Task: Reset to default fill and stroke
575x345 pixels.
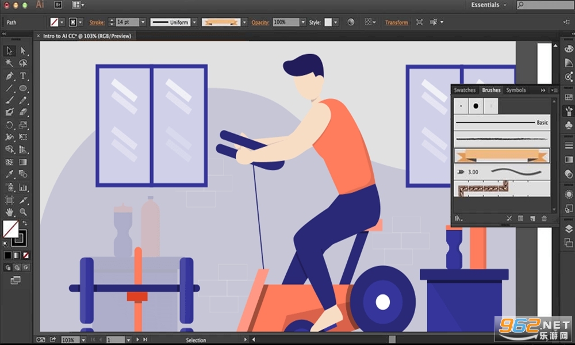Action: click(x=5, y=243)
